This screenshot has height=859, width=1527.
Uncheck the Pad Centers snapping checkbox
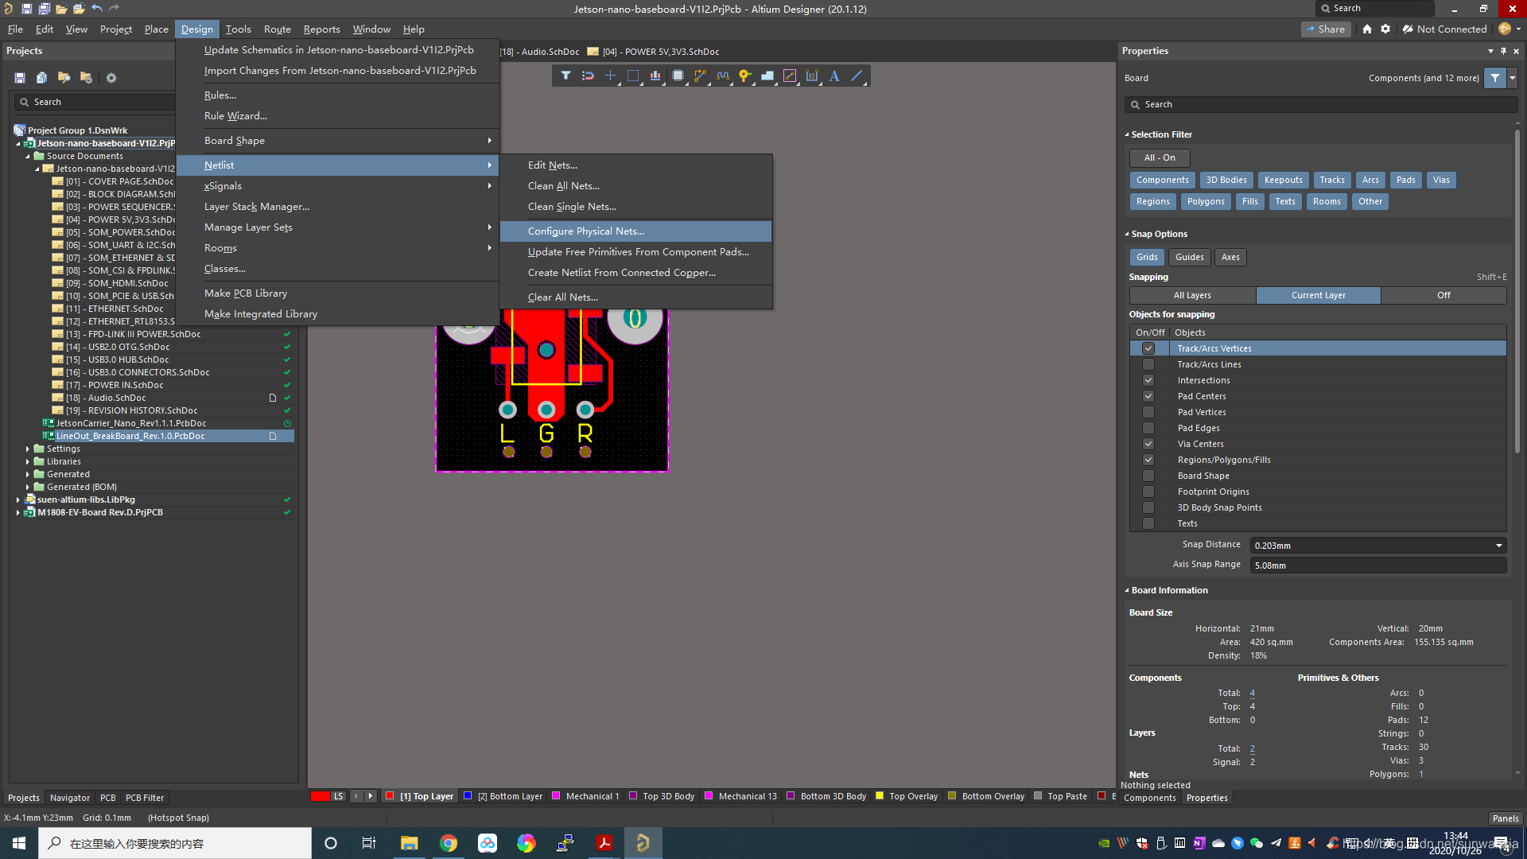1148,396
